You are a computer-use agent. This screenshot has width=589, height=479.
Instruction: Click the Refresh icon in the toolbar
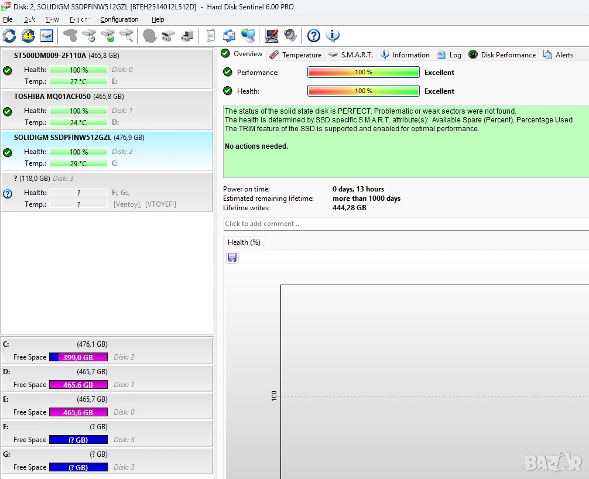pyautogui.click(x=9, y=36)
